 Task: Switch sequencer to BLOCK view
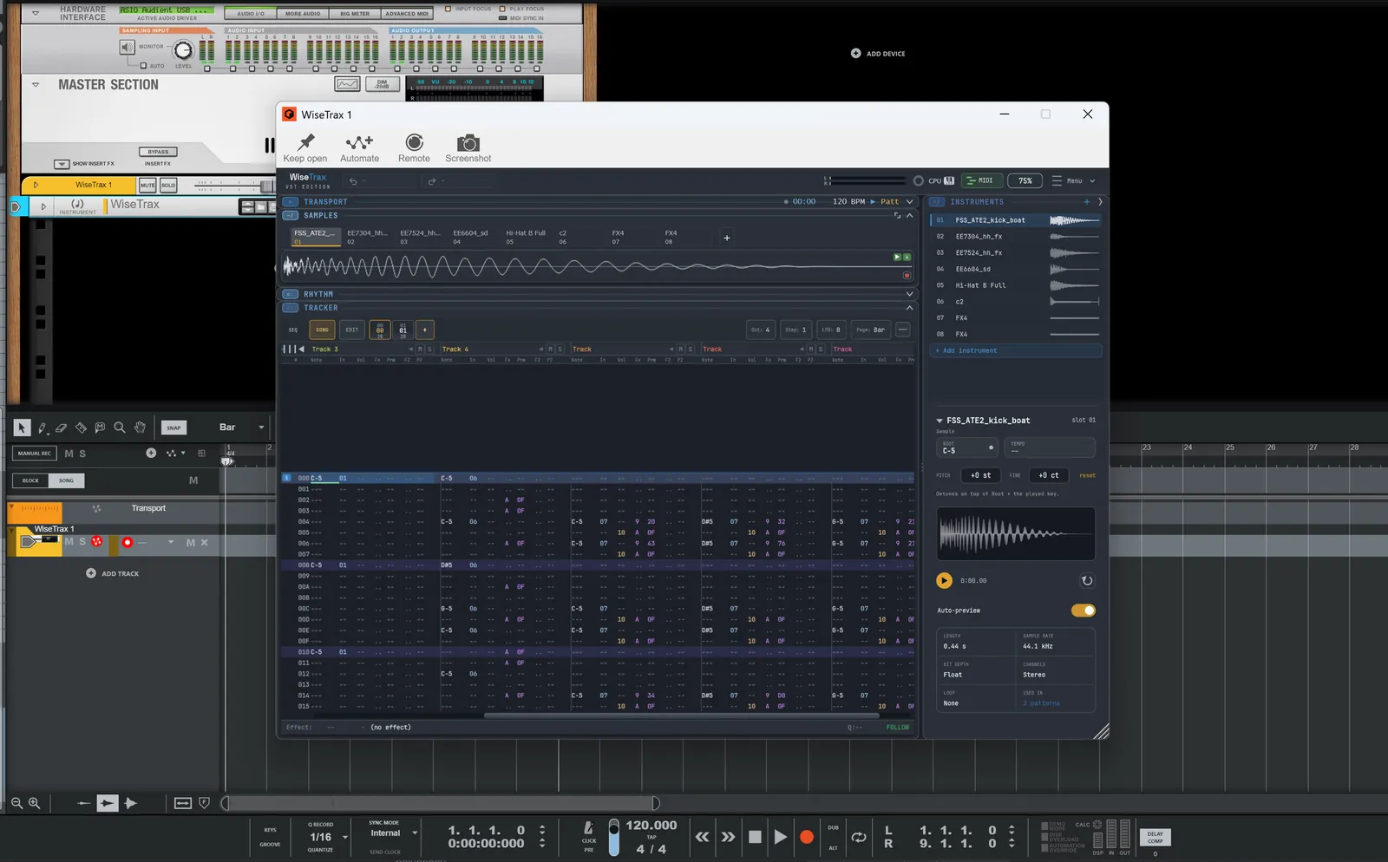(30, 480)
